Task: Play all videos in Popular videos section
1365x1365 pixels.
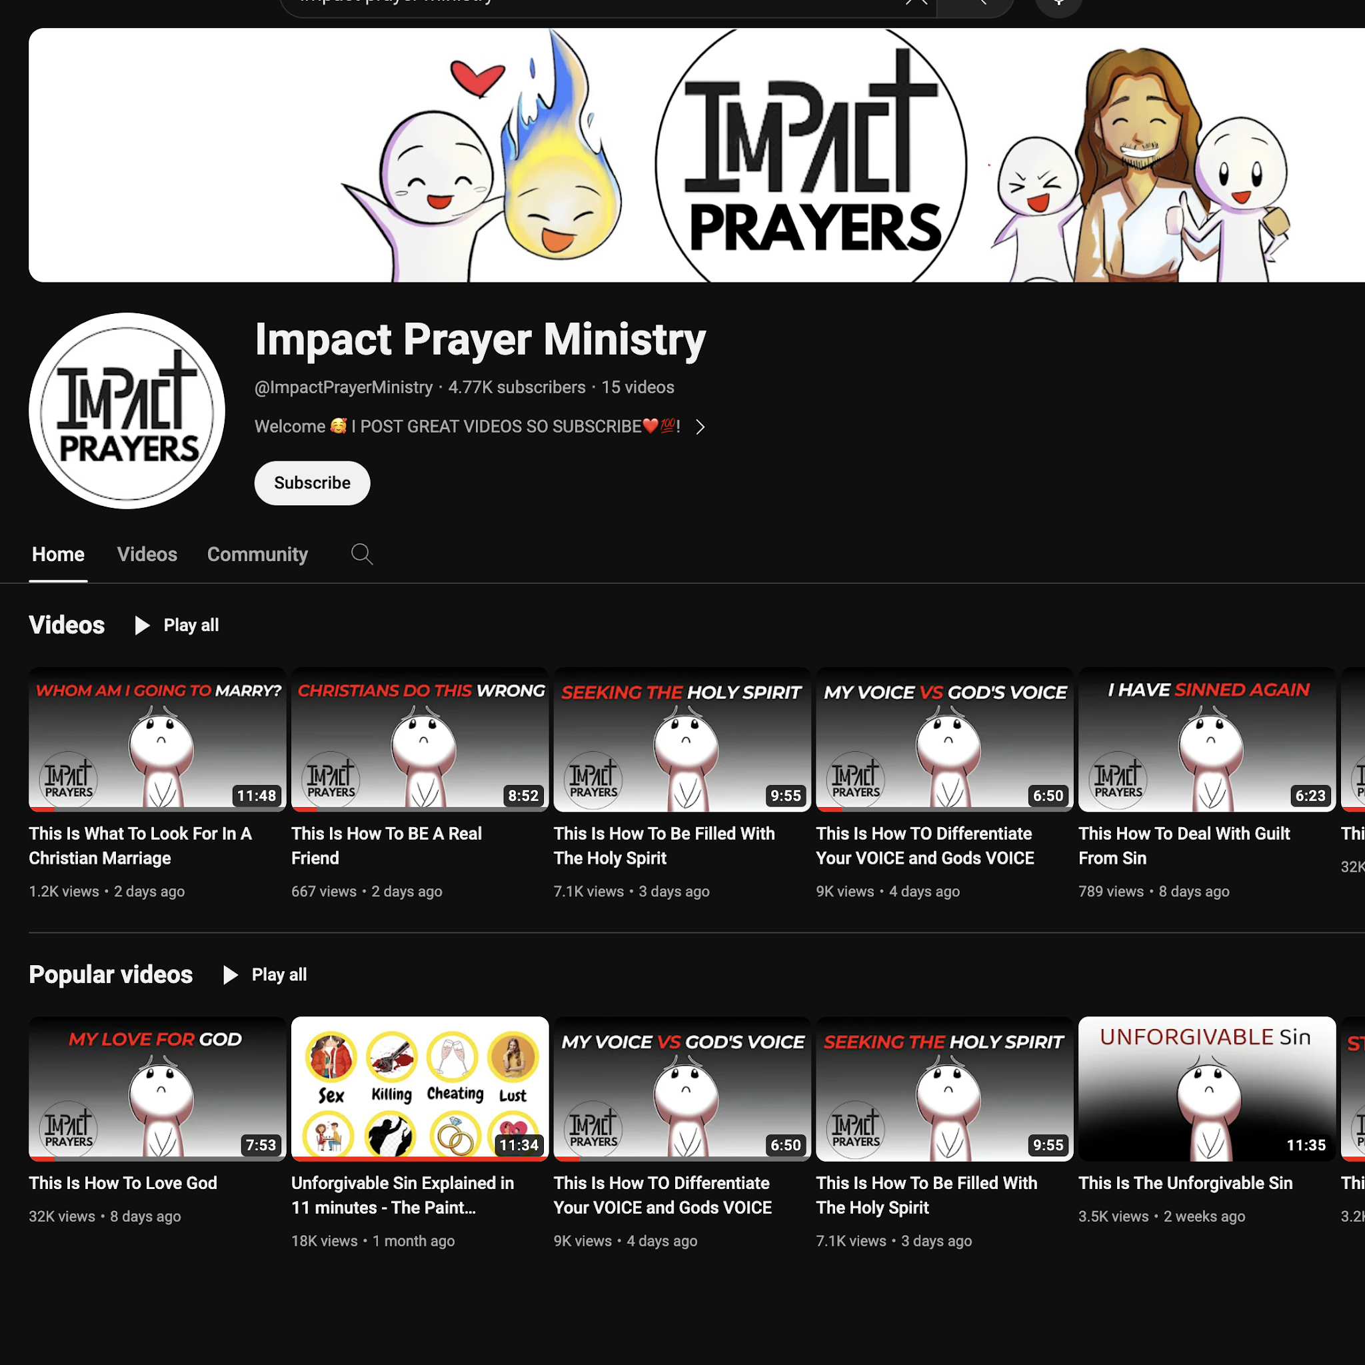Action: pyautogui.click(x=264, y=974)
